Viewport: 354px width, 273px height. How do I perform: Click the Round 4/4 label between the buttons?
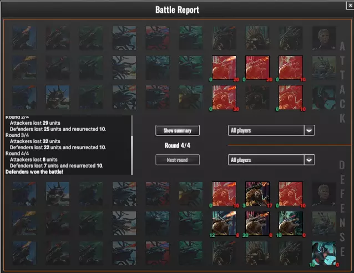[x=178, y=145]
